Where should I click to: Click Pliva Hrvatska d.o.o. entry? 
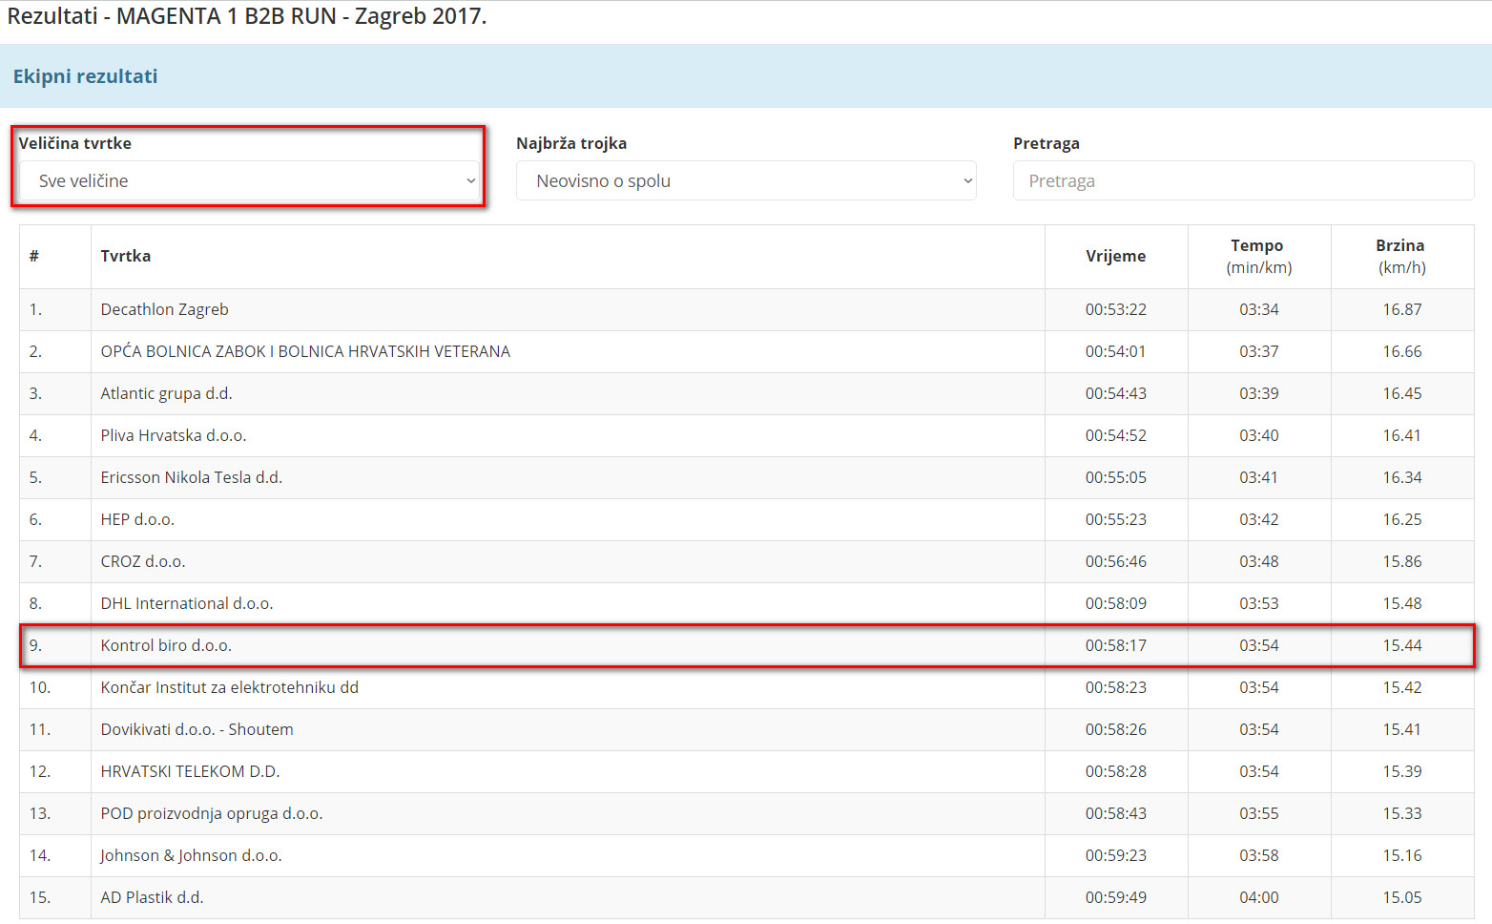pos(174,435)
